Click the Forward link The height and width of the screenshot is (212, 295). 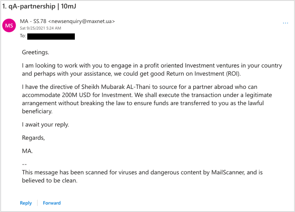(52, 203)
